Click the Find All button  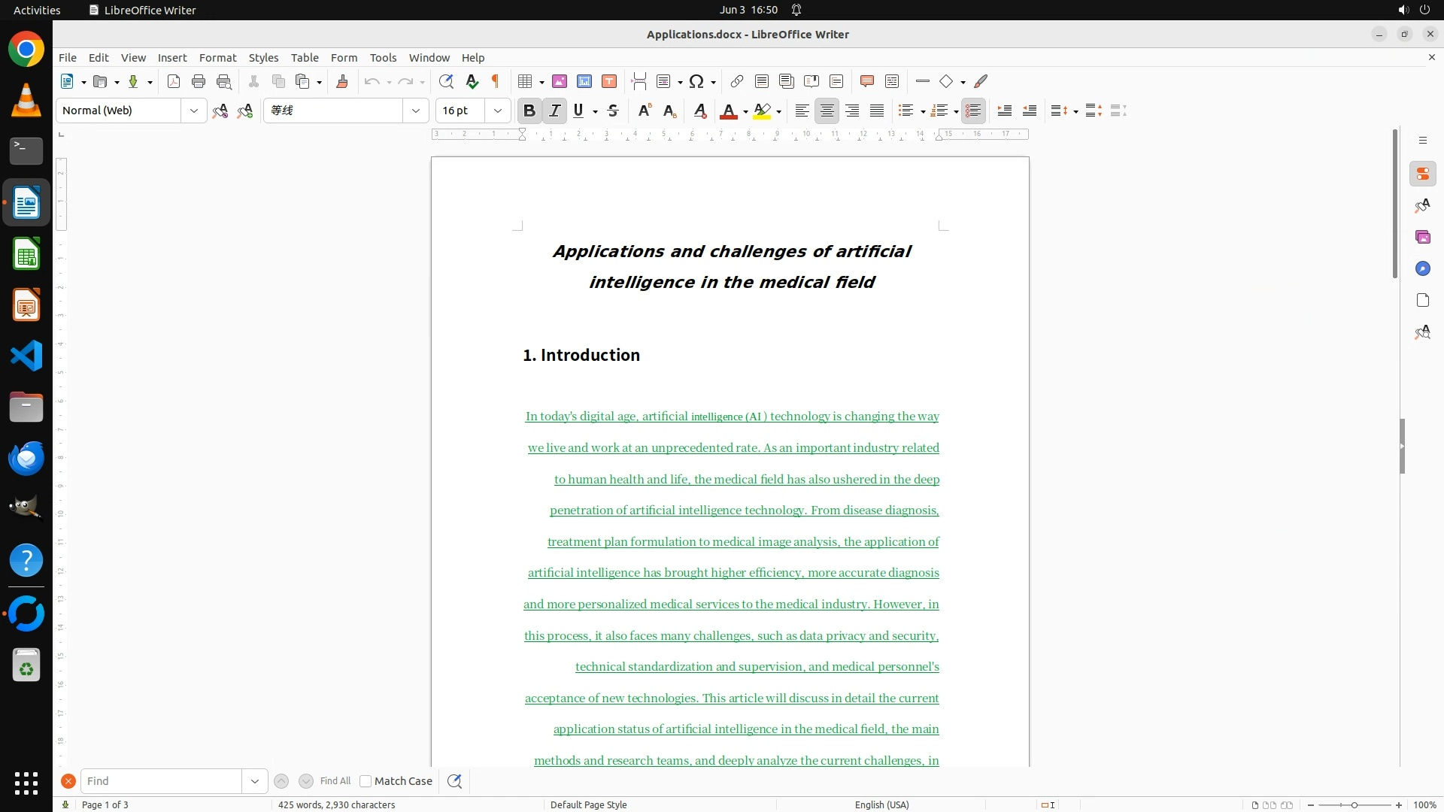pyautogui.click(x=335, y=781)
